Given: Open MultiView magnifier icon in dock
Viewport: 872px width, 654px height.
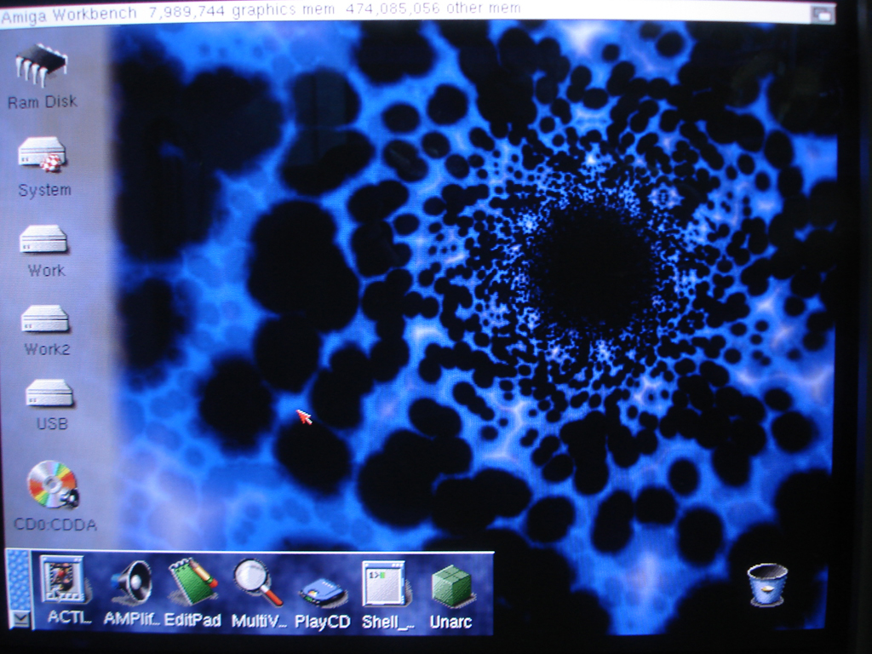Looking at the screenshot, I should (x=257, y=582).
